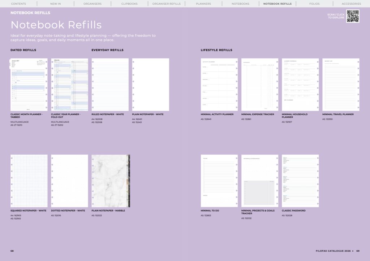Open the Contents tab
This screenshot has height=261, width=370.
pos(18,4)
